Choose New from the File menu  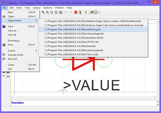[x=20, y=12]
